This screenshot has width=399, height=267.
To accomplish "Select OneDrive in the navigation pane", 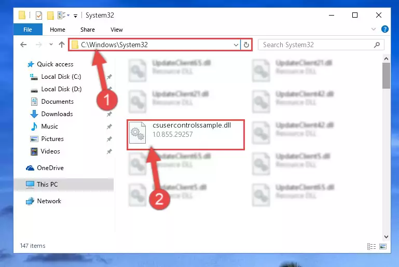I will (x=50, y=168).
